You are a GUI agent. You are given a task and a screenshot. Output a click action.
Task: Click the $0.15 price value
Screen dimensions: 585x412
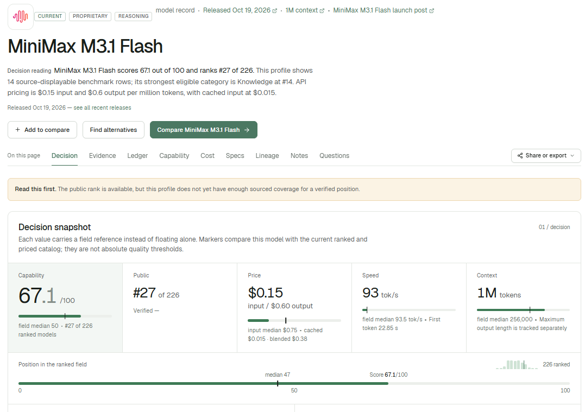(266, 293)
